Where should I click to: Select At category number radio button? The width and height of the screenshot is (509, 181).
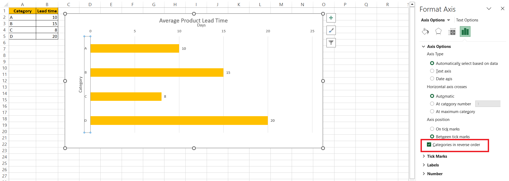(432, 104)
